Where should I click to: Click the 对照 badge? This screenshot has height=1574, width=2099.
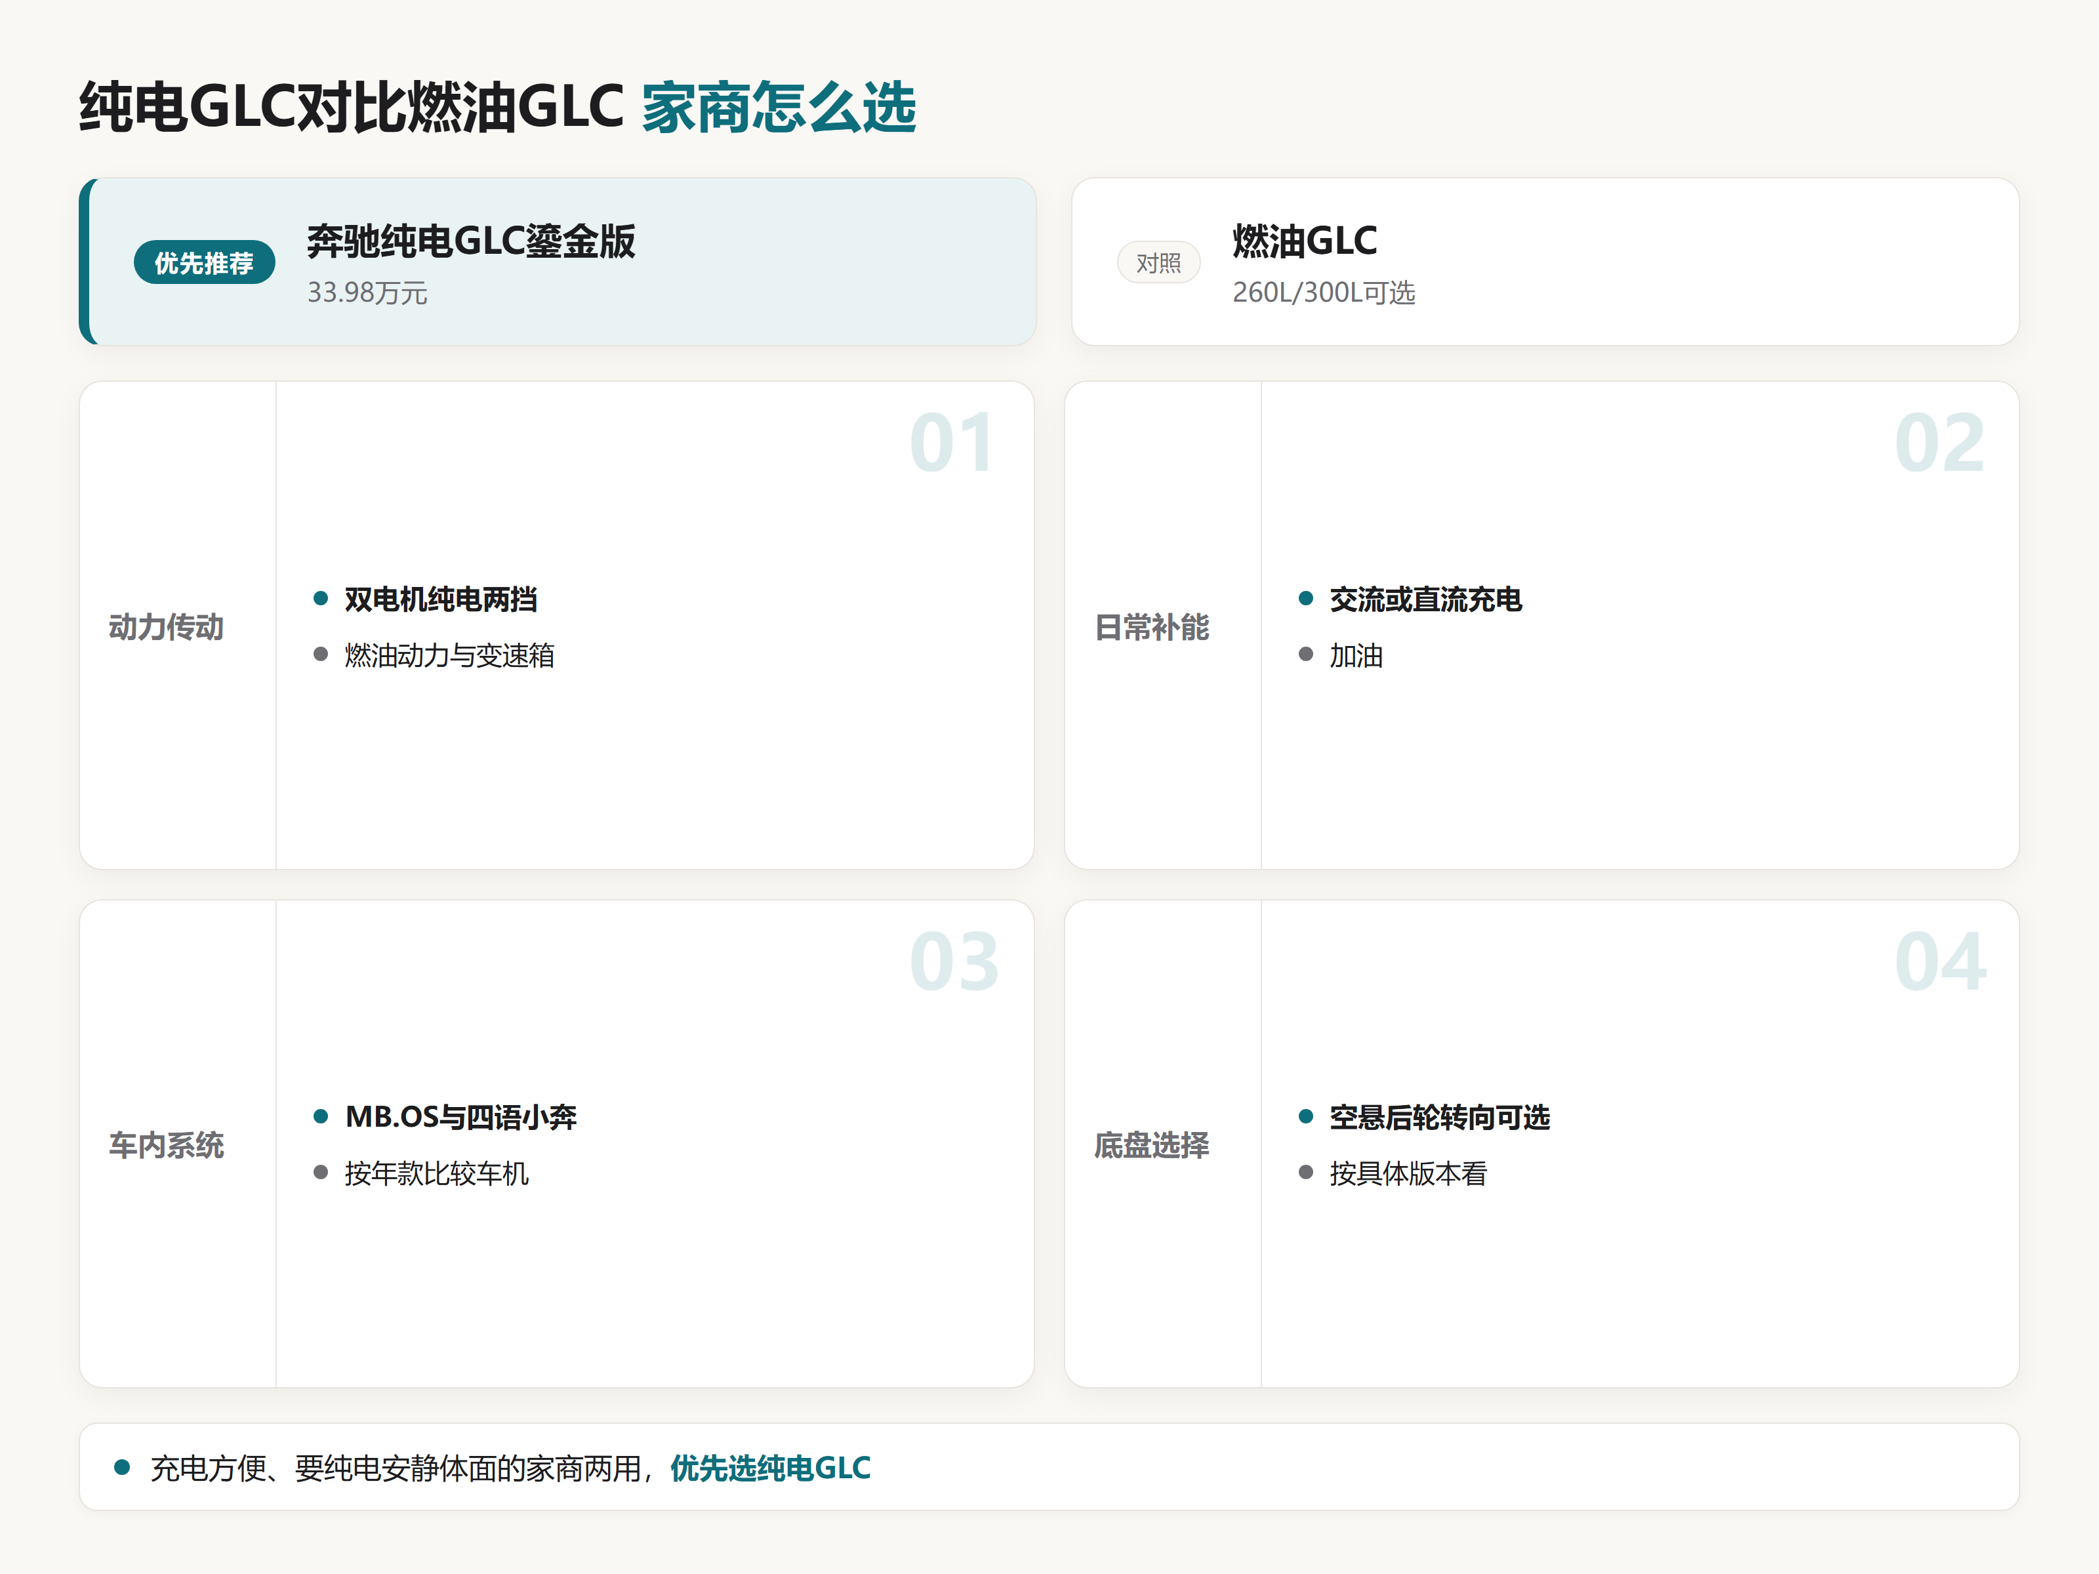(1158, 263)
